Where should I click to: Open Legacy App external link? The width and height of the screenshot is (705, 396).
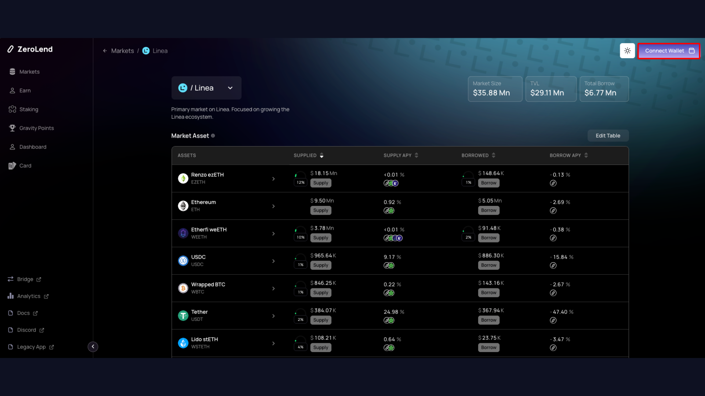pos(31,347)
